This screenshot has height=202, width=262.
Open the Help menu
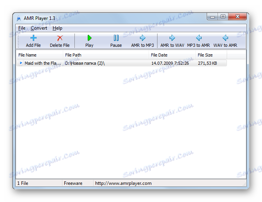point(57,28)
